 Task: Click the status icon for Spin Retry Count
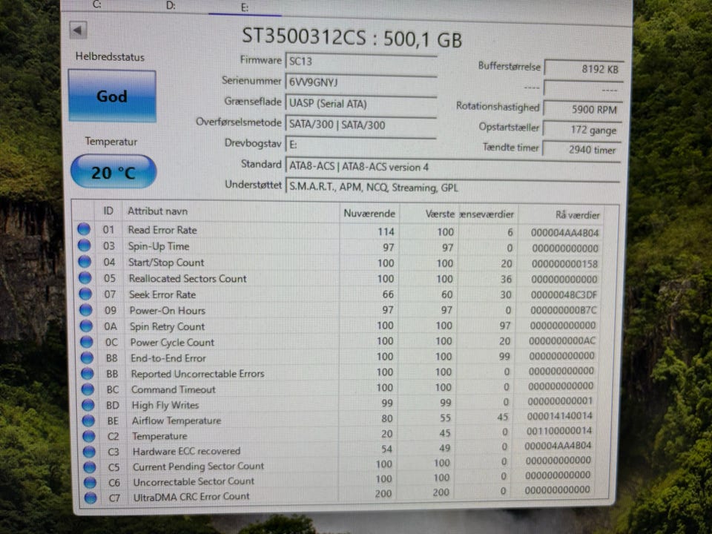point(86,326)
